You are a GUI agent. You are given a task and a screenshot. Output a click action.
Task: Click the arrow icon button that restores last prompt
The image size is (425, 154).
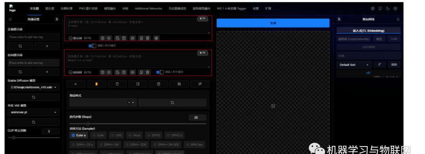[76, 84]
